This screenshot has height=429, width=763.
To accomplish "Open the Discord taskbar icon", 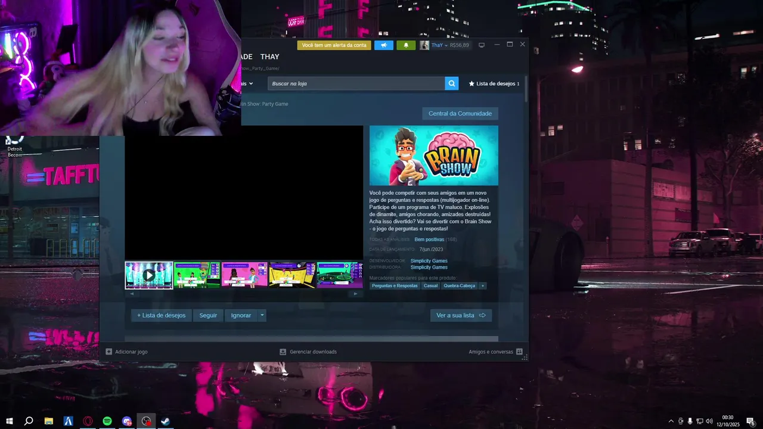I will (127, 421).
